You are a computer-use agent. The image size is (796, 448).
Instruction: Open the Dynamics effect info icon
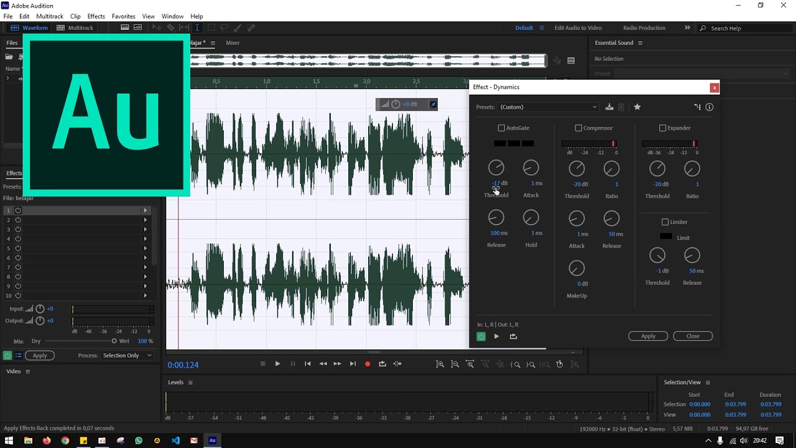click(710, 107)
